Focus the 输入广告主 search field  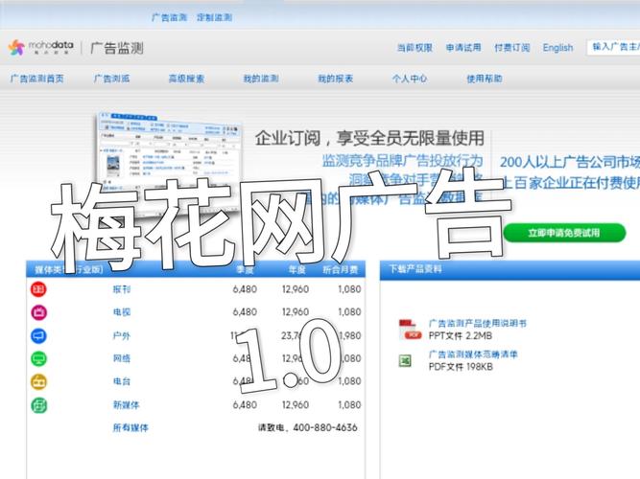(x=613, y=47)
